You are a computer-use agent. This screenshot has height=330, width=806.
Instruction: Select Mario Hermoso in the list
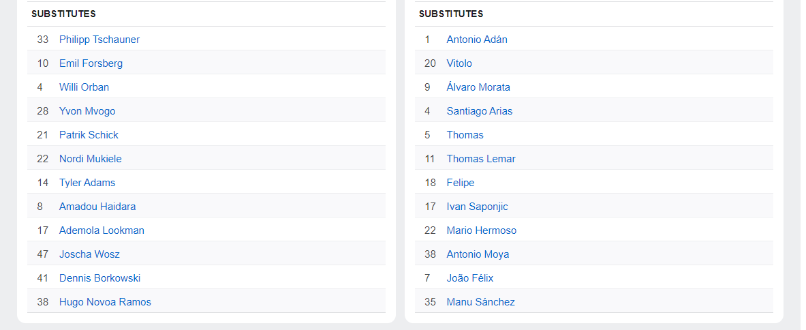(482, 230)
